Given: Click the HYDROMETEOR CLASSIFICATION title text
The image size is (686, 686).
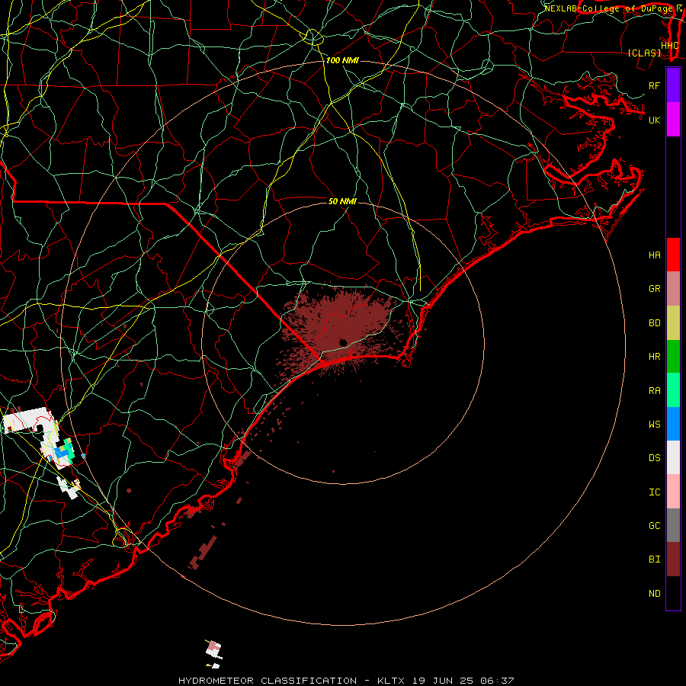Looking at the screenshot, I should 268,681.
